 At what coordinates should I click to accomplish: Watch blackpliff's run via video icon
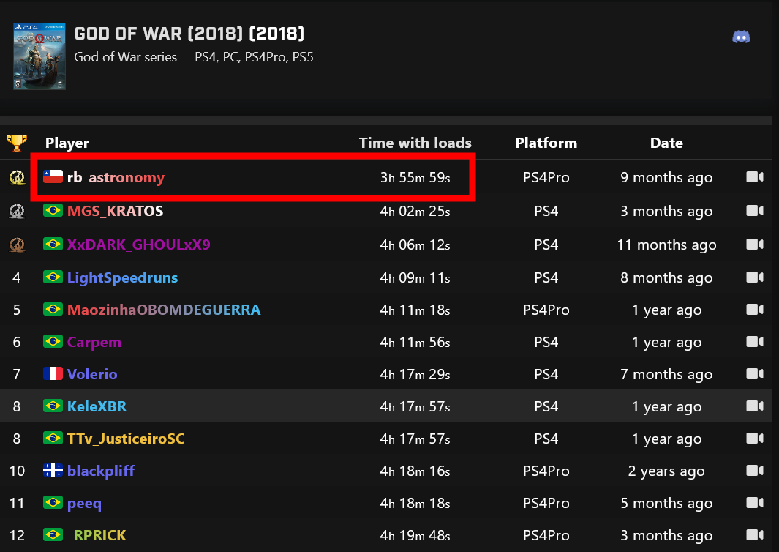(x=755, y=471)
